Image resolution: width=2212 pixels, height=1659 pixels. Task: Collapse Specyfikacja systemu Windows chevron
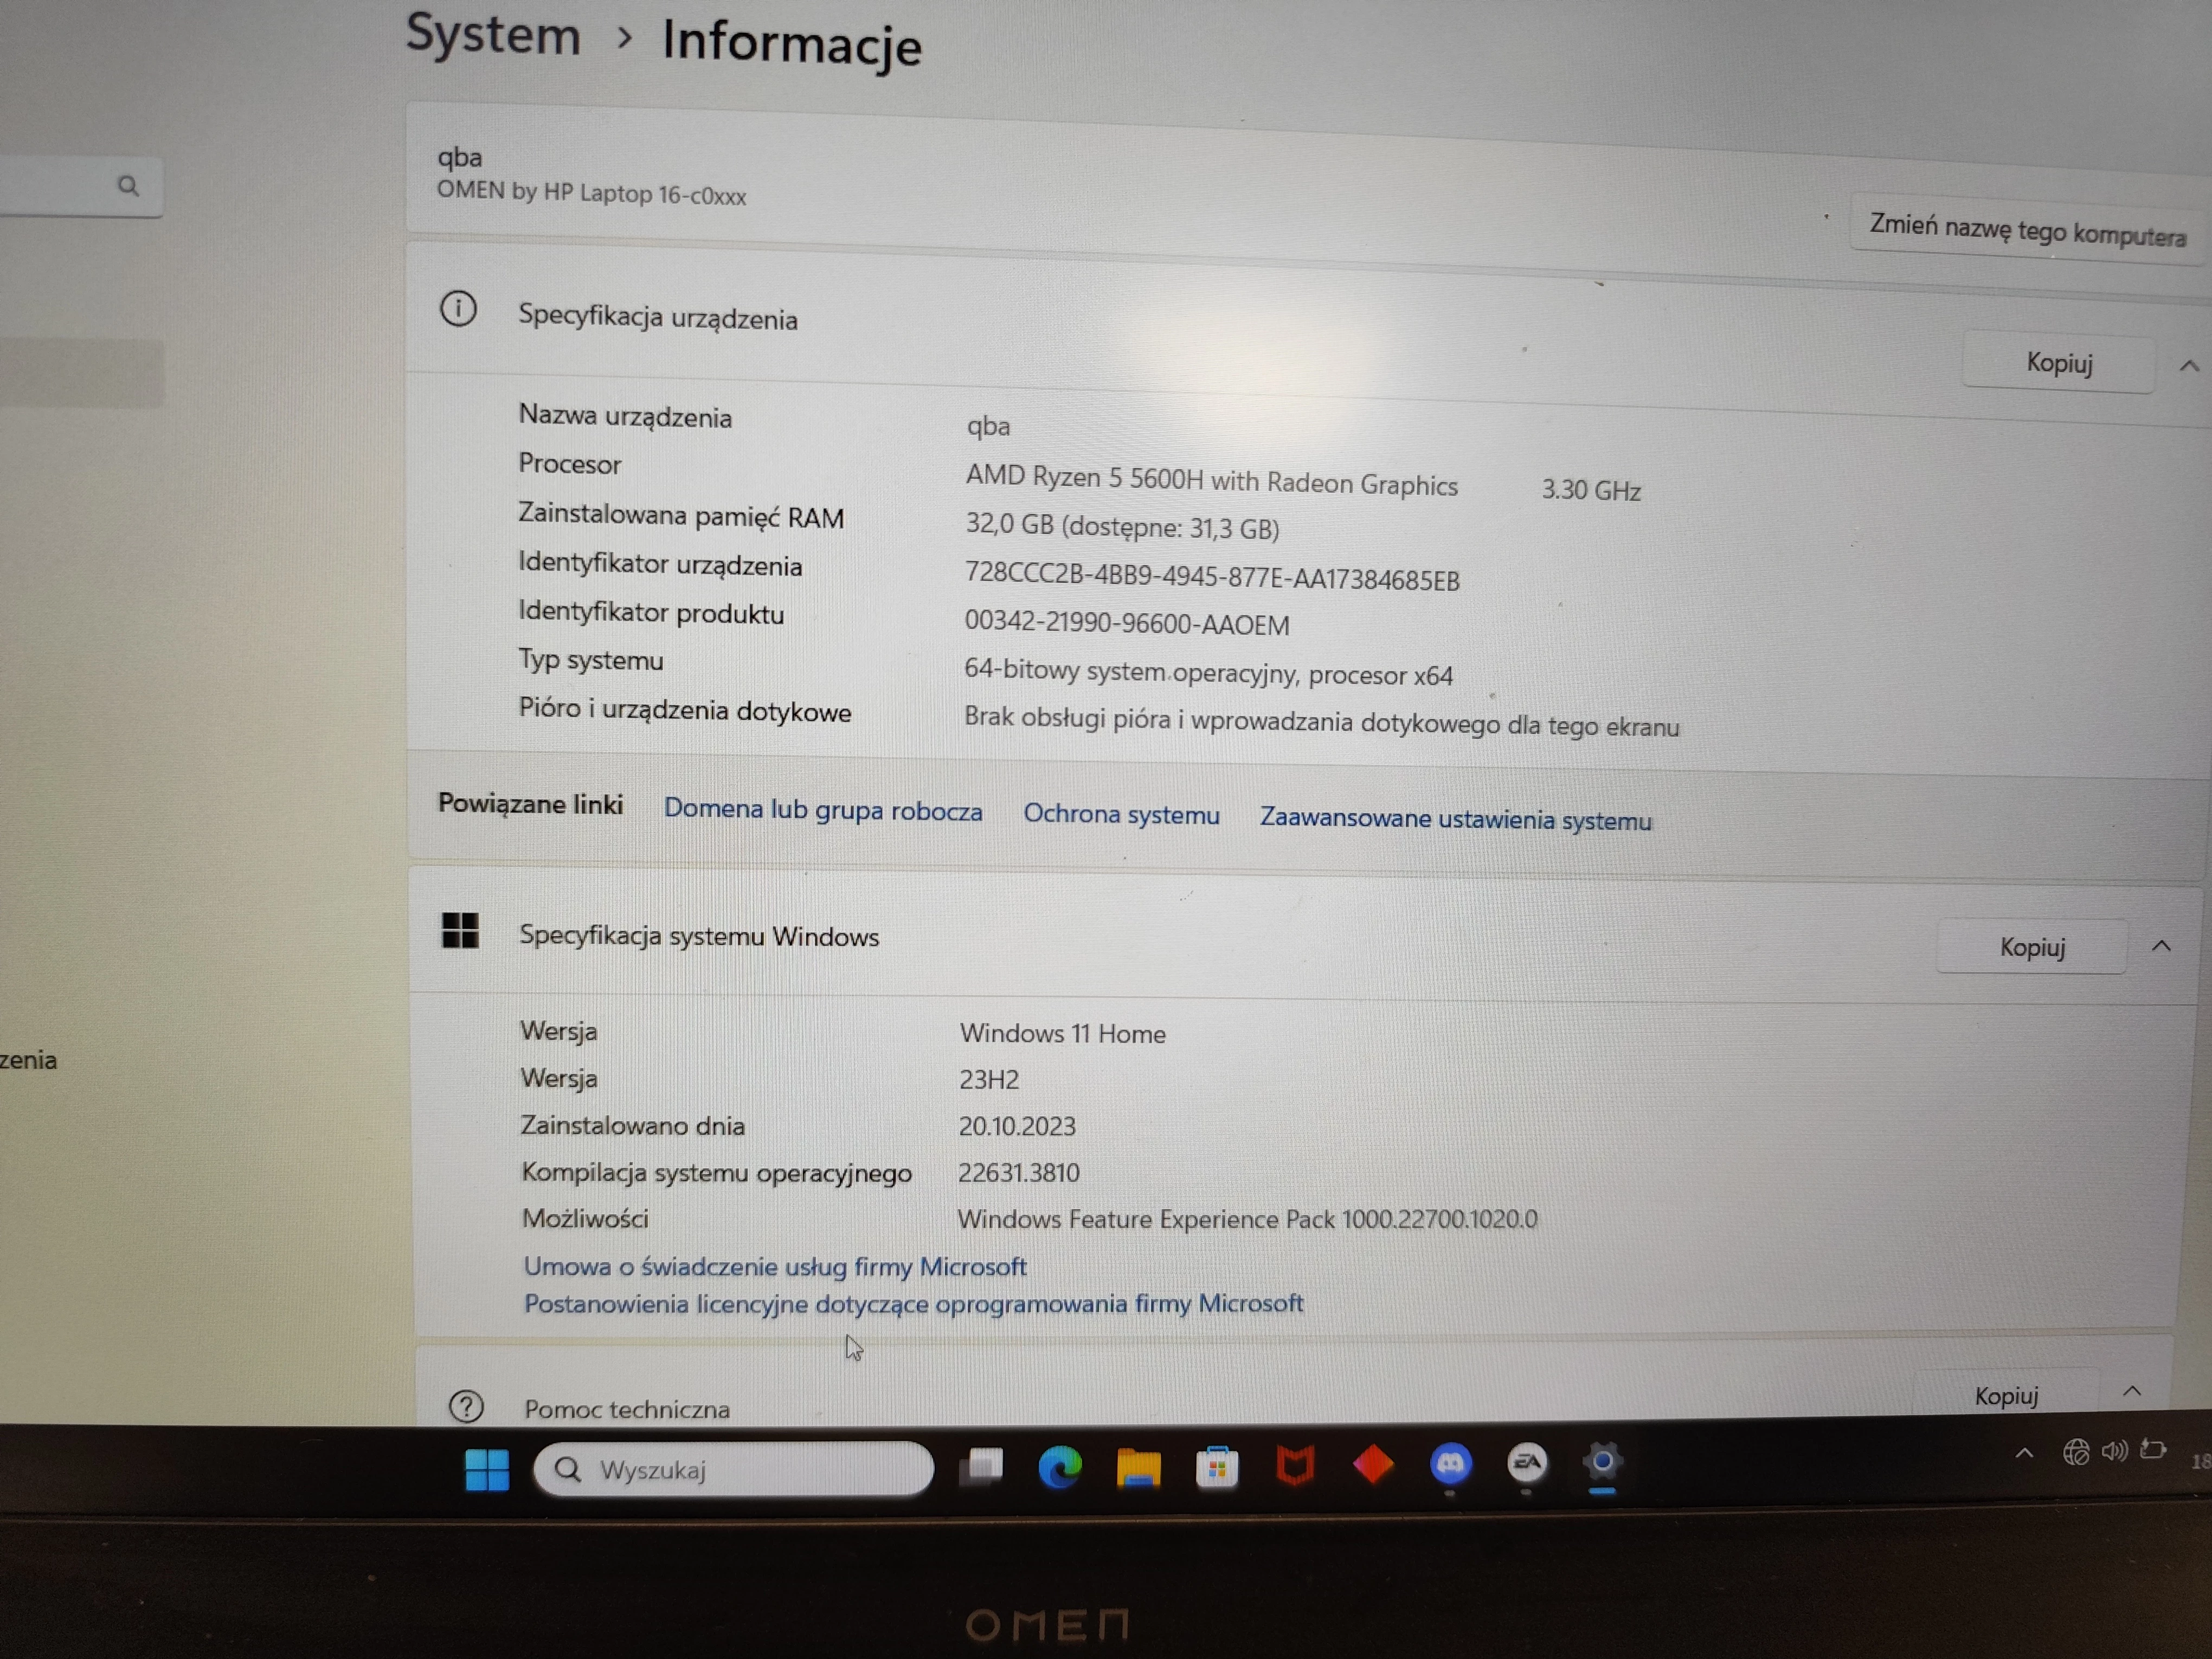click(x=2161, y=946)
